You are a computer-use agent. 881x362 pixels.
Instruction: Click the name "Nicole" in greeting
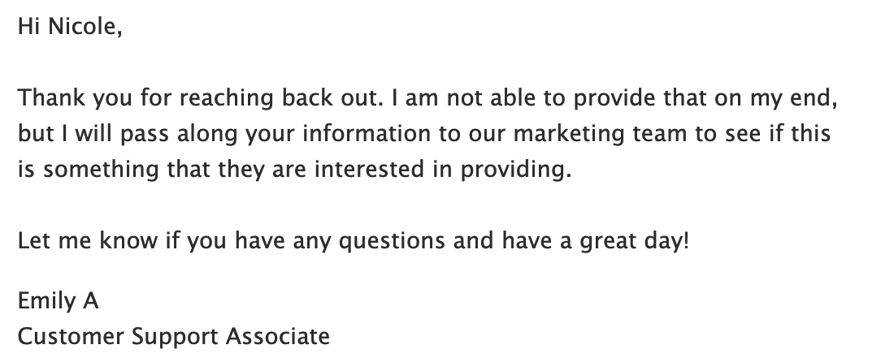(83, 26)
